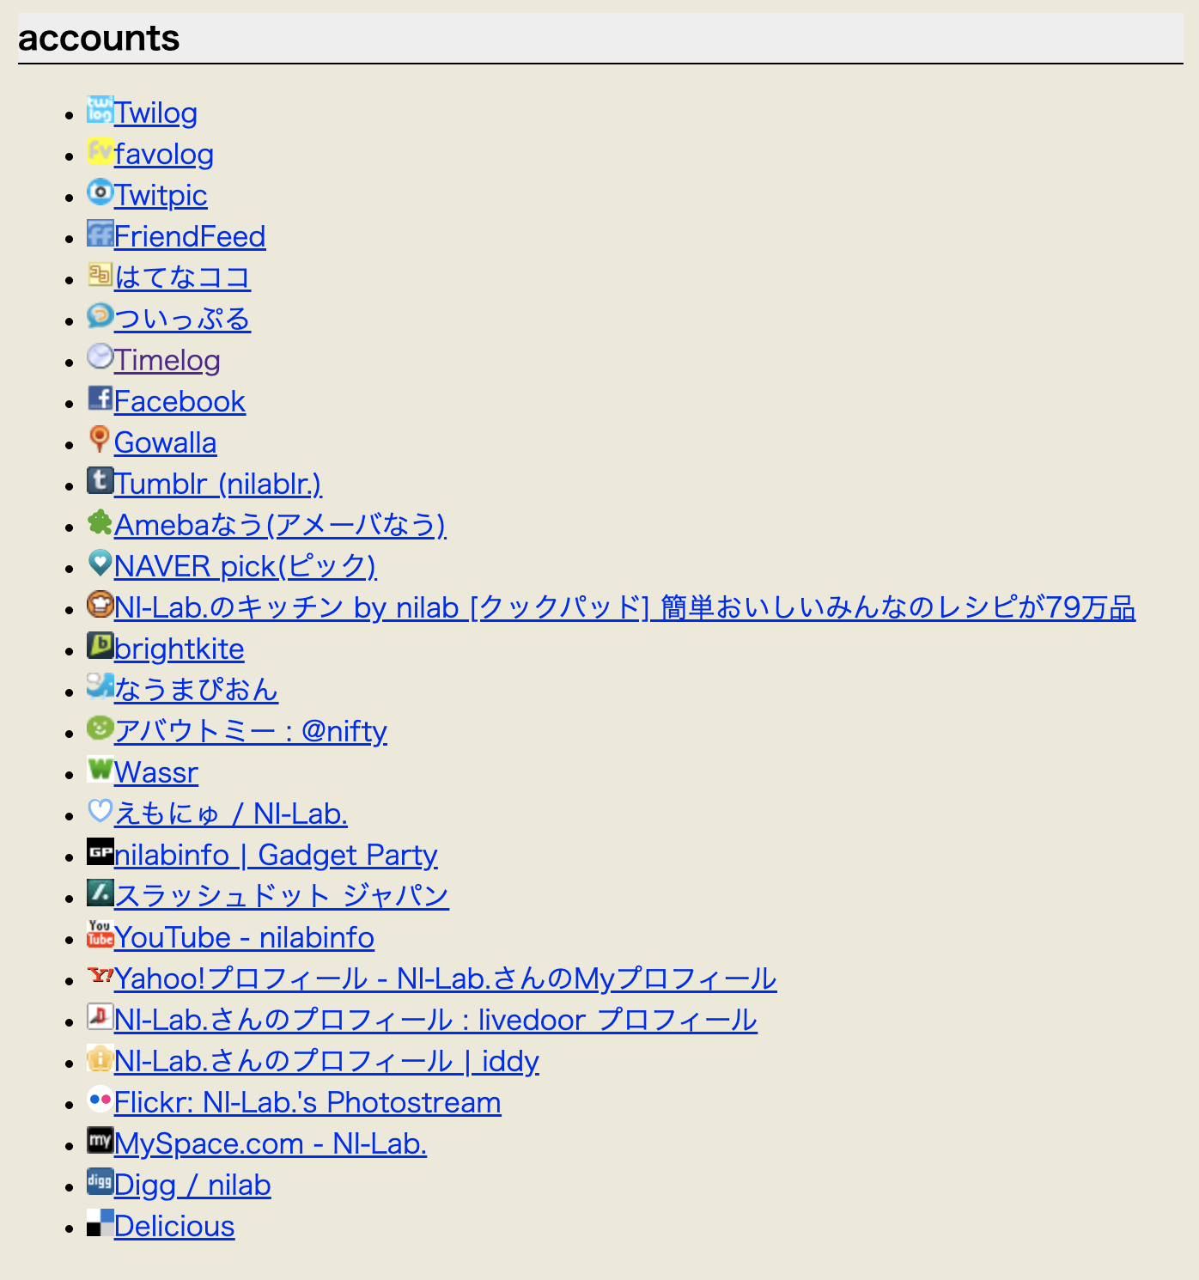Viewport: 1199px width, 1280px height.
Task: Click the Flickr two-dot icon
Action: [x=100, y=1100]
